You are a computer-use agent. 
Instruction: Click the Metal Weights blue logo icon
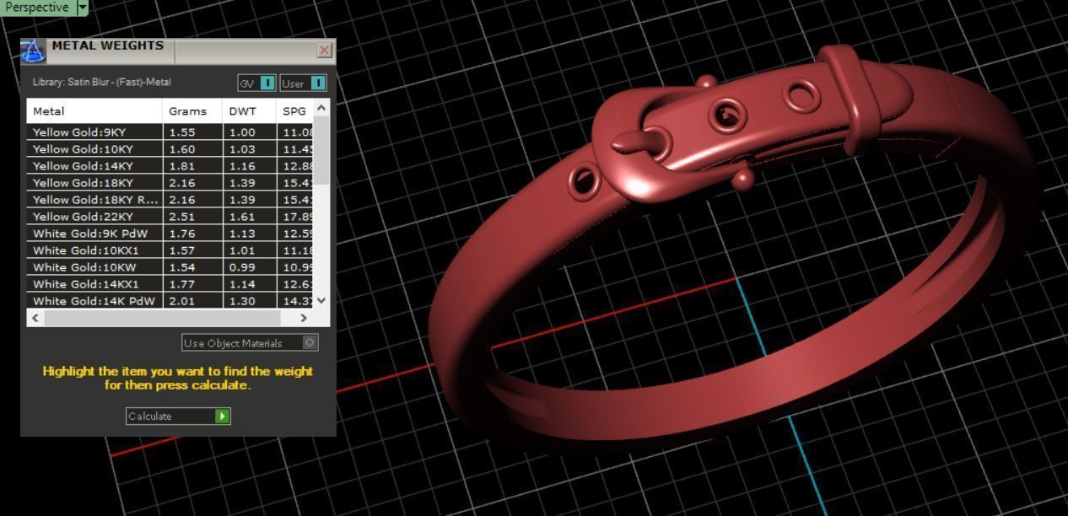point(32,51)
